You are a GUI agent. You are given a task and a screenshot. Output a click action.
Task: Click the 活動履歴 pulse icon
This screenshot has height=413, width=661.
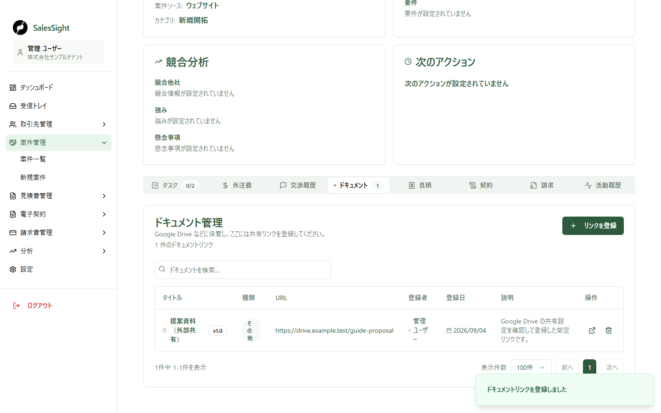pos(588,185)
